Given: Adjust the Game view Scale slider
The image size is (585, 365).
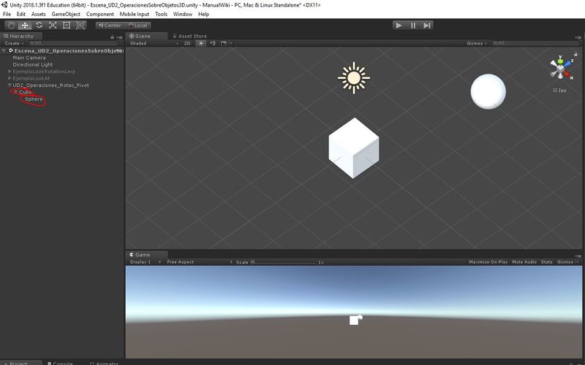Looking at the screenshot, I should click(x=284, y=262).
